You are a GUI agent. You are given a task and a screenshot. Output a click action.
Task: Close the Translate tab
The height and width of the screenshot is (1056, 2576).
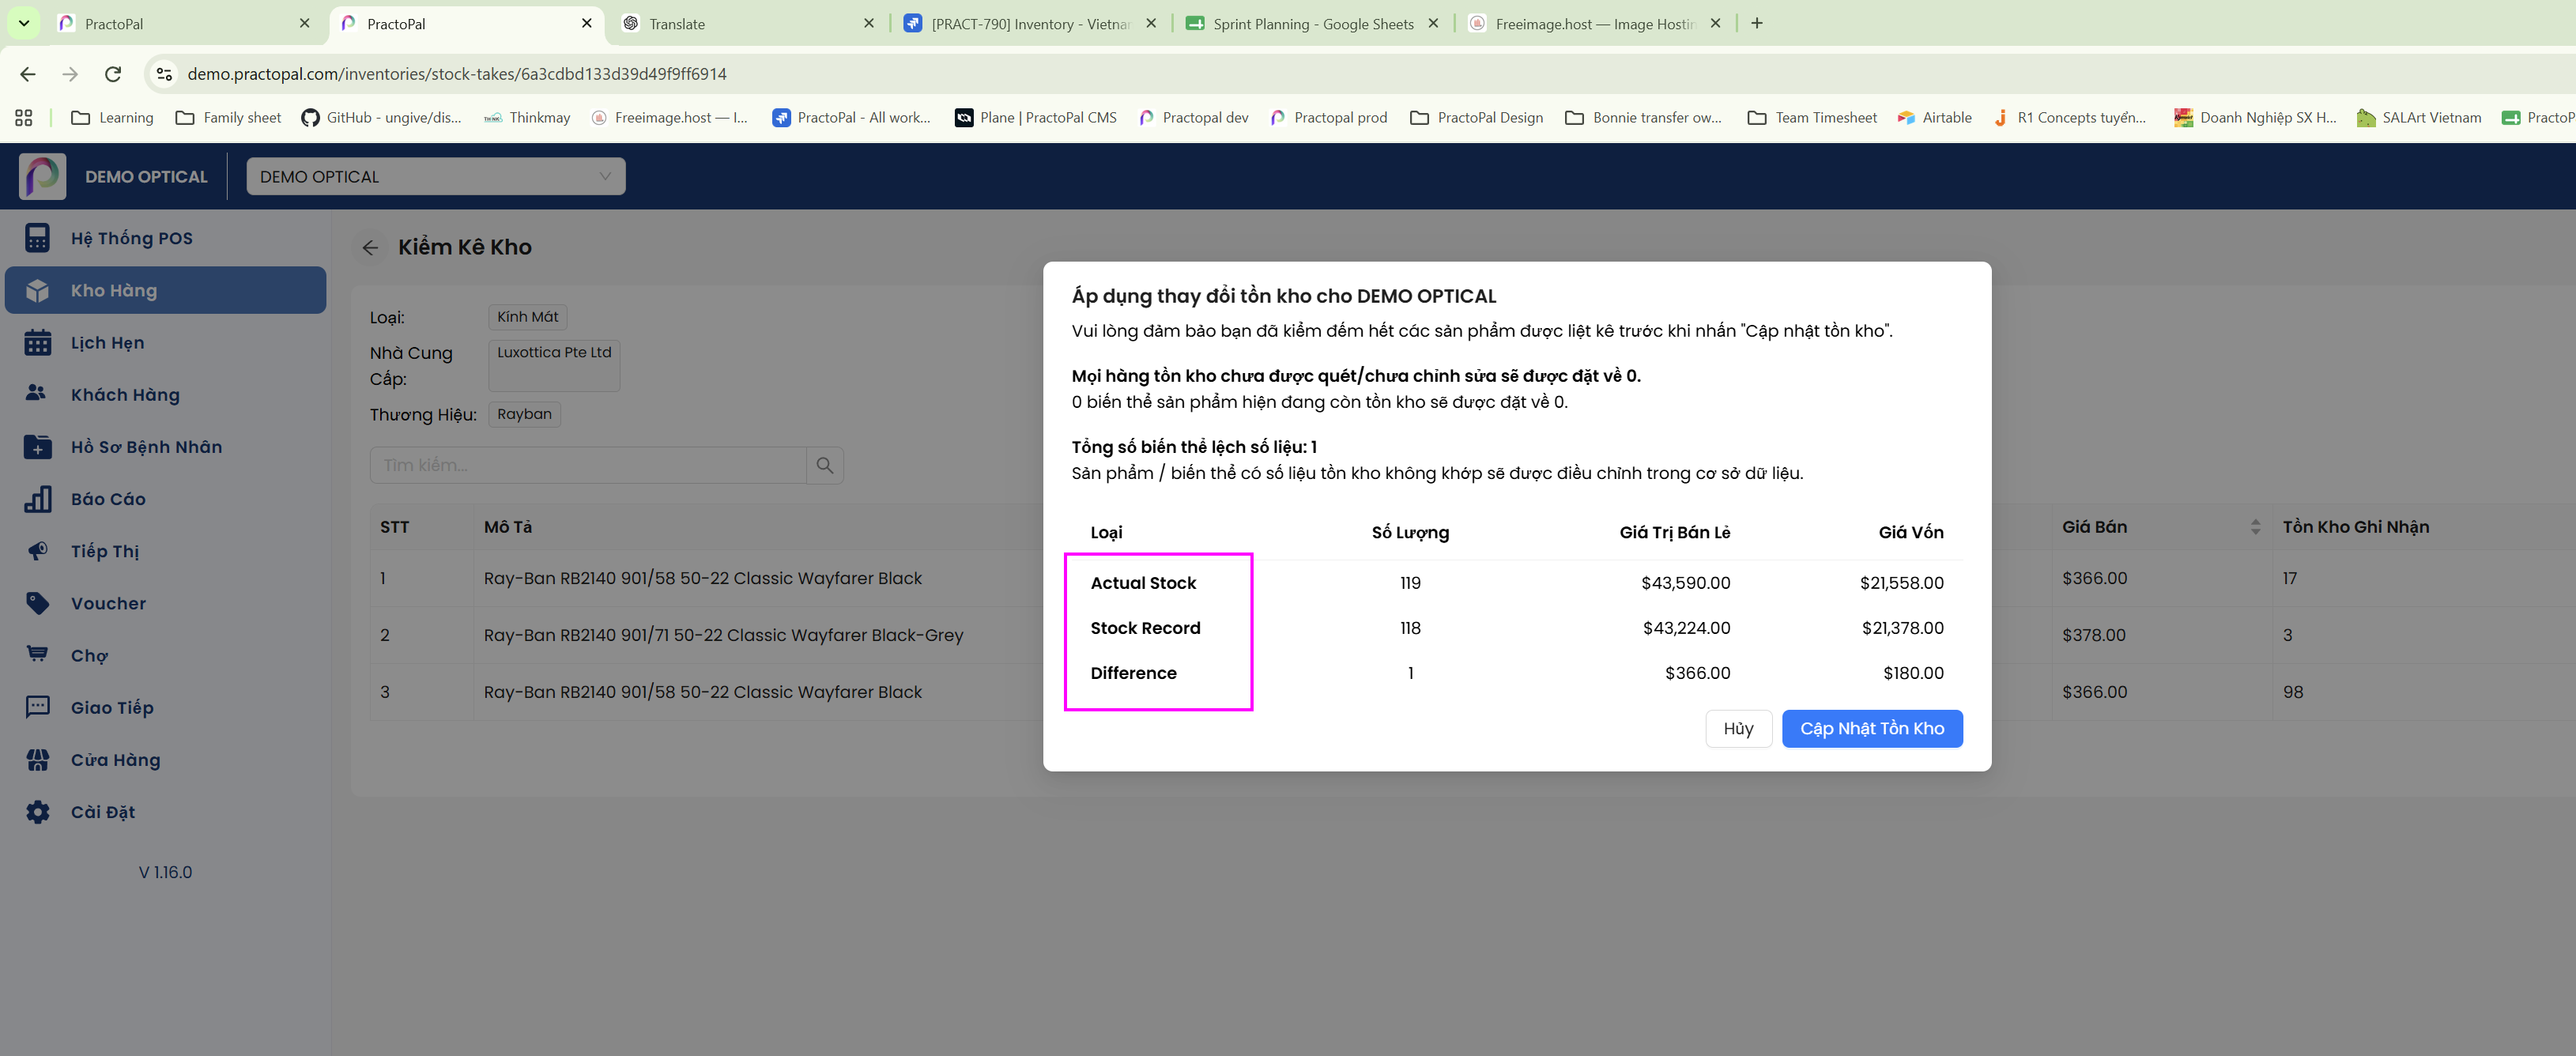click(x=868, y=23)
